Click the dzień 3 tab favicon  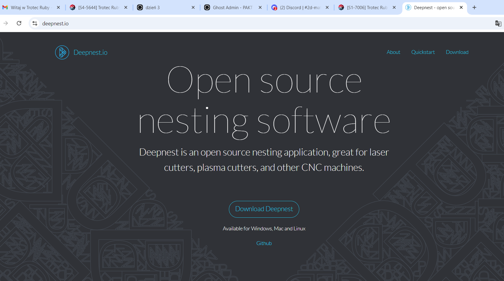pos(140,7)
